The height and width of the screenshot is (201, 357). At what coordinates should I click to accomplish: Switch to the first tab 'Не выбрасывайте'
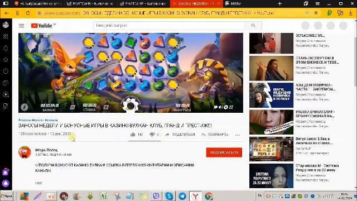[x=38, y=4]
